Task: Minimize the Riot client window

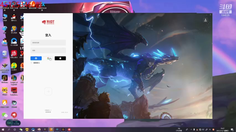Action: tap(206, 15)
